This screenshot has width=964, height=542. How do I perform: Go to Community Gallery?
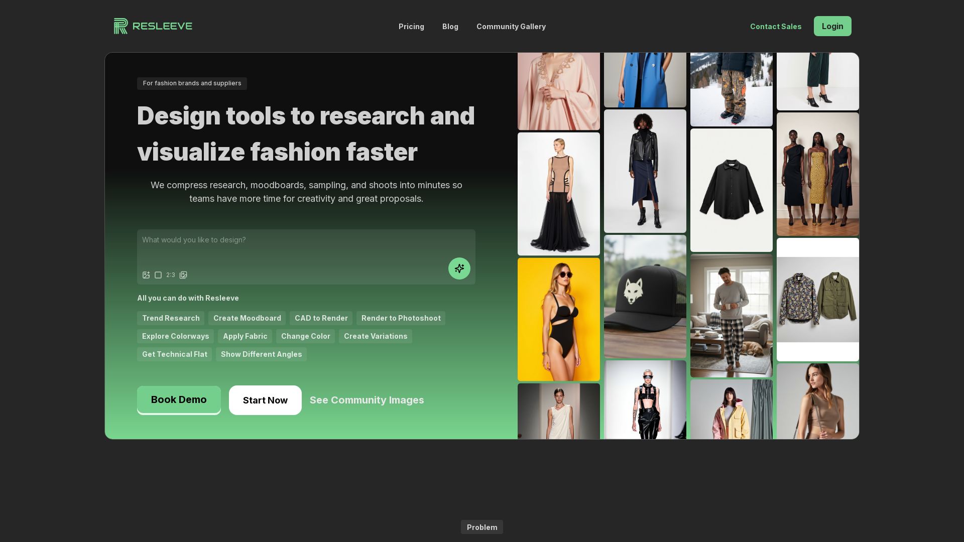click(x=511, y=27)
